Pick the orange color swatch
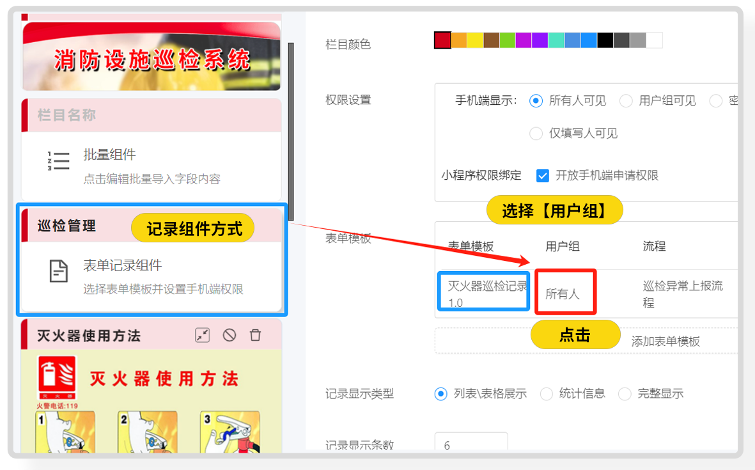The height and width of the screenshot is (470, 755). coord(459,40)
